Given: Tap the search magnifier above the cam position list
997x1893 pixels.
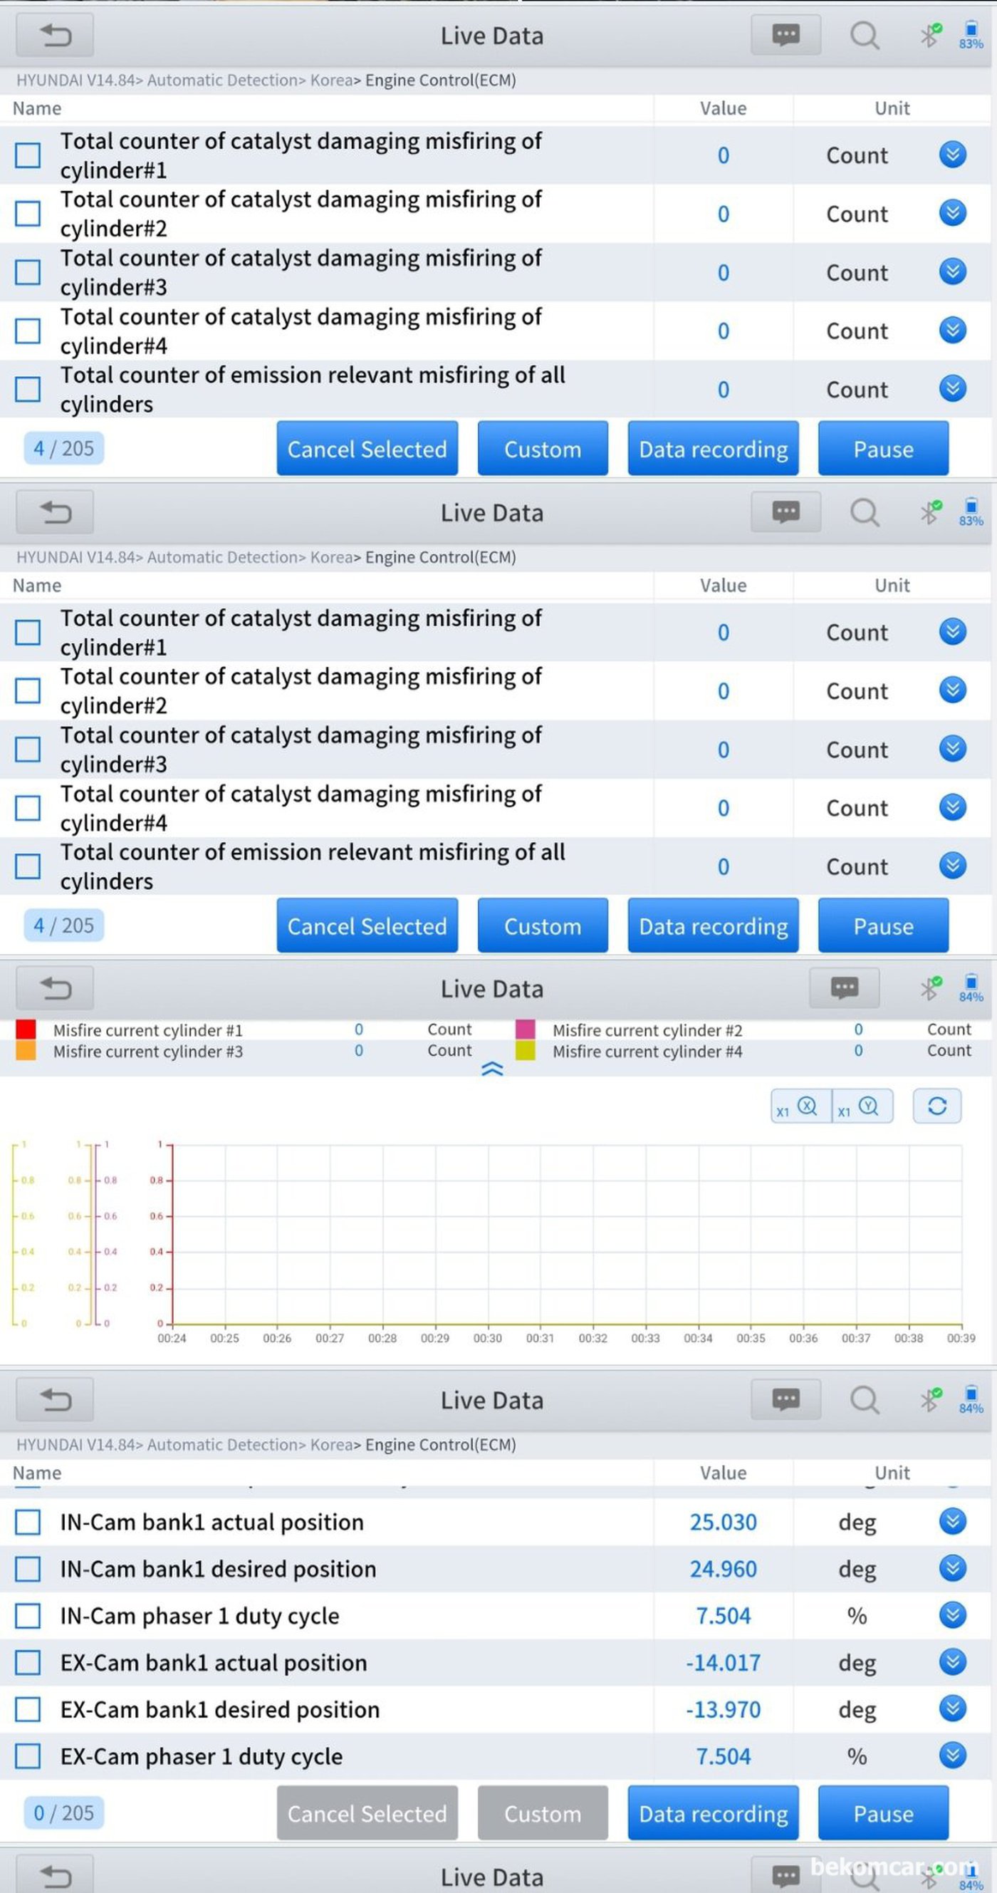Looking at the screenshot, I should (x=864, y=1399).
